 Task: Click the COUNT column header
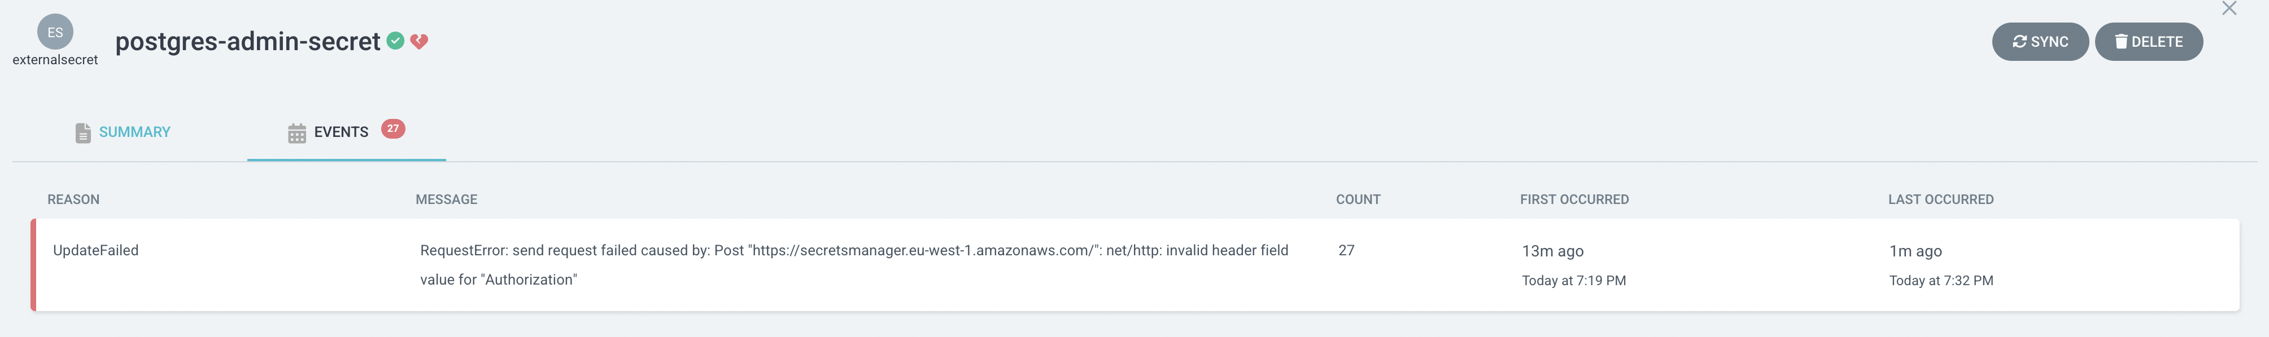click(1358, 199)
